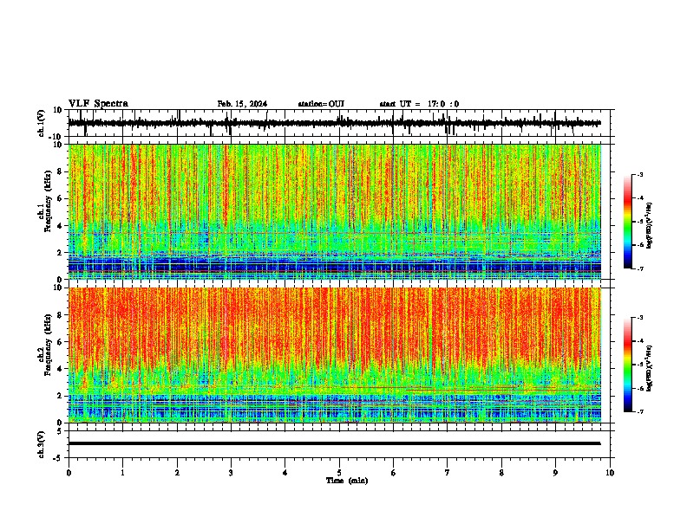Click the "8" kHz tick of ch.2 spectrogram

coord(60,315)
